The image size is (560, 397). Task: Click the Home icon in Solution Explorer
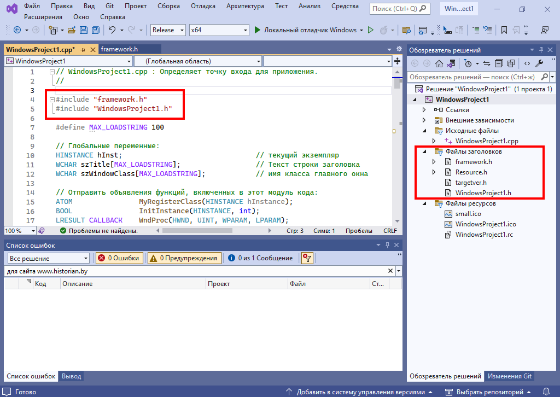[439, 63]
